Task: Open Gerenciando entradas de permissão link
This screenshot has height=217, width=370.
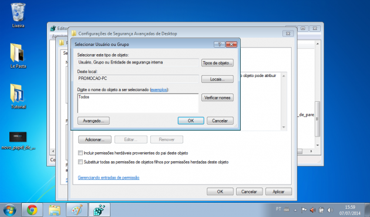Action: (x=109, y=178)
